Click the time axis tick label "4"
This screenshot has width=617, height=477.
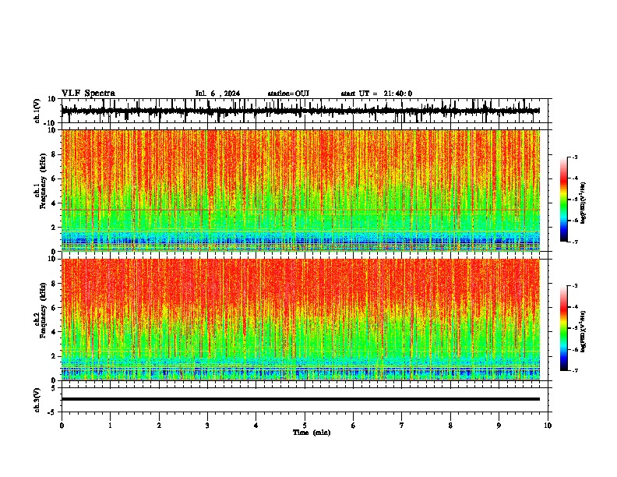click(x=256, y=426)
